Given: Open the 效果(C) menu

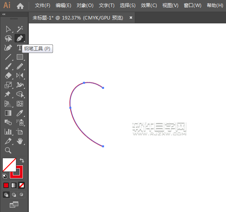Looking at the screenshot, I should (149, 5).
